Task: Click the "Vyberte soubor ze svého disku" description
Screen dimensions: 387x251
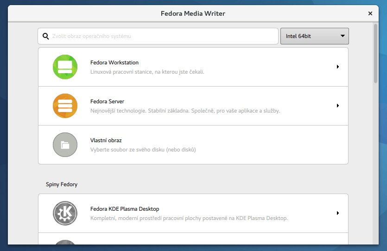Action: pyautogui.click(x=143, y=150)
